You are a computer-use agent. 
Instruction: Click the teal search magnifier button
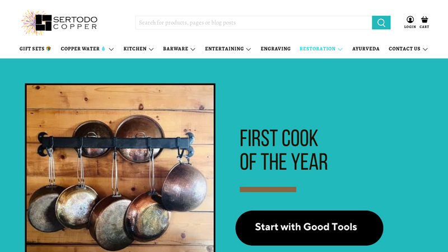pos(381,22)
